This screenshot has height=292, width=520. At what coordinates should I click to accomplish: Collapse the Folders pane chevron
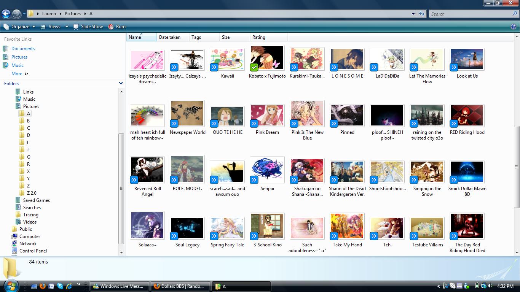click(x=121, y=83)
